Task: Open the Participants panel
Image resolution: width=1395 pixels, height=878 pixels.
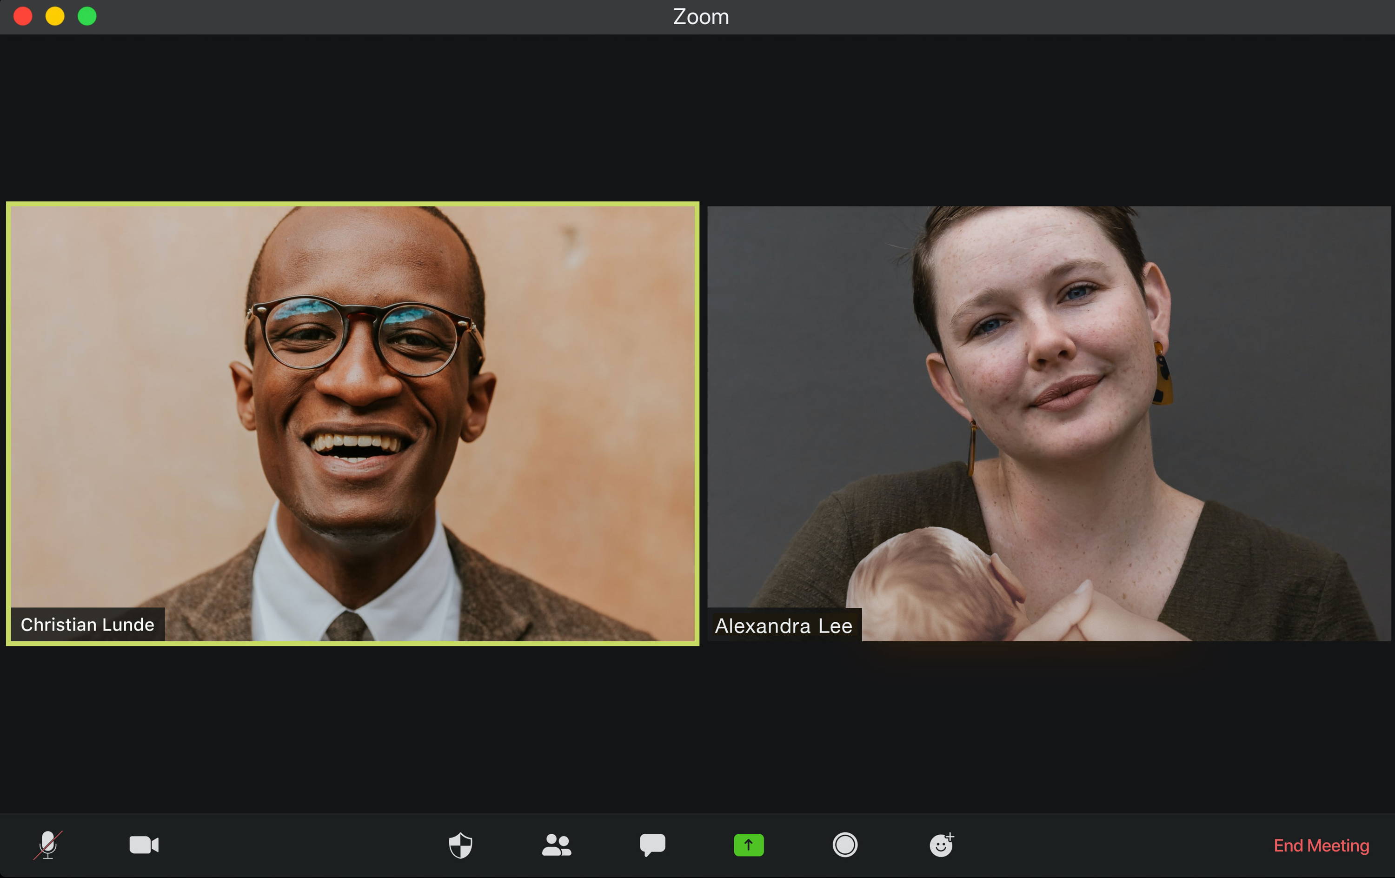Action: [x=557, y=845]
